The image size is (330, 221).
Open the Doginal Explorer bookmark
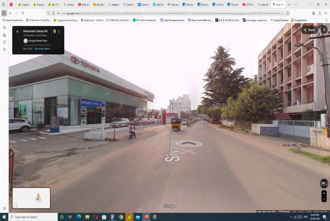tap(280, 20)
